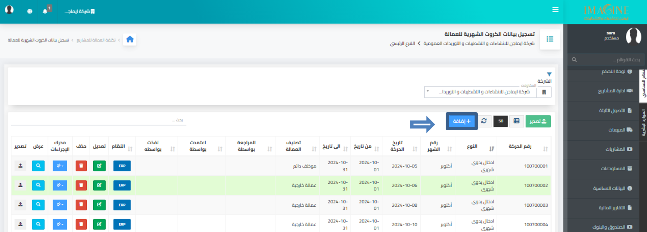The height and width of the screenshot is (232, 647).
Task: Delete row 100700003 with trash icon
Action: [x=81, y=205]
